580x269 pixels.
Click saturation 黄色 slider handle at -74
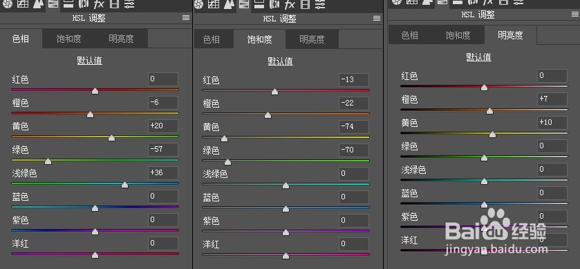224,139
